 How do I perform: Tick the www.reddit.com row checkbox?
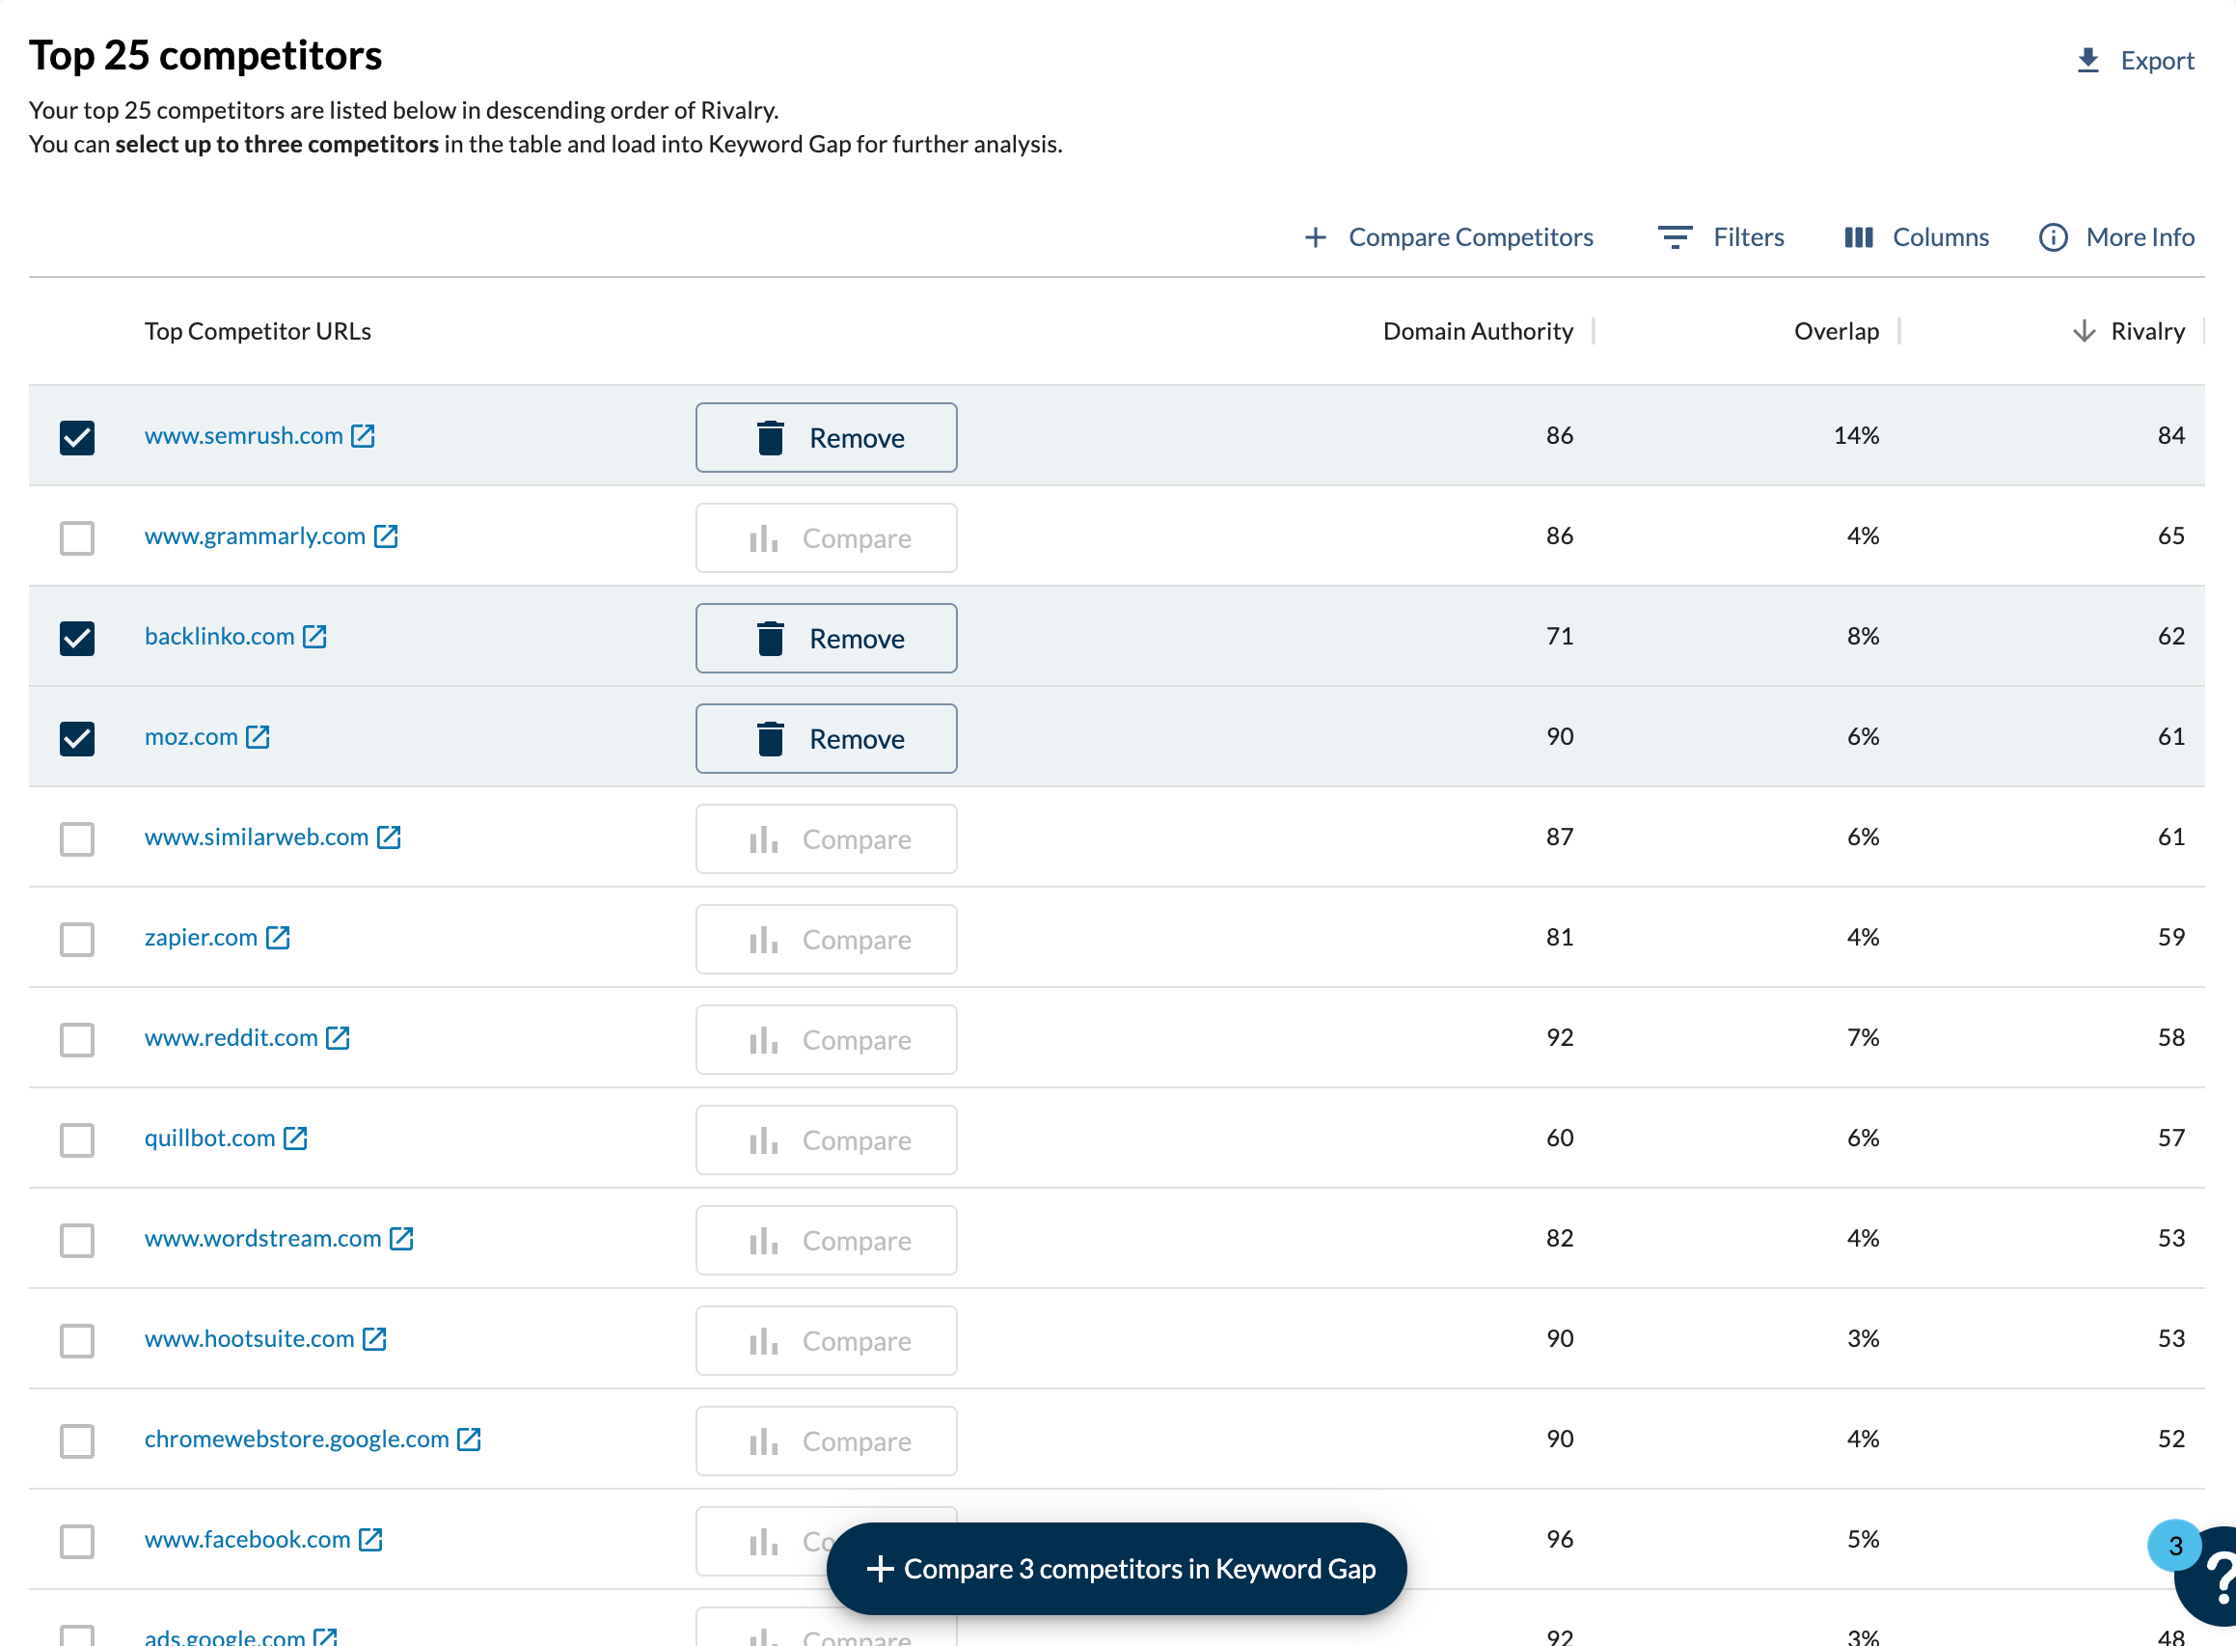[77, 1039]
